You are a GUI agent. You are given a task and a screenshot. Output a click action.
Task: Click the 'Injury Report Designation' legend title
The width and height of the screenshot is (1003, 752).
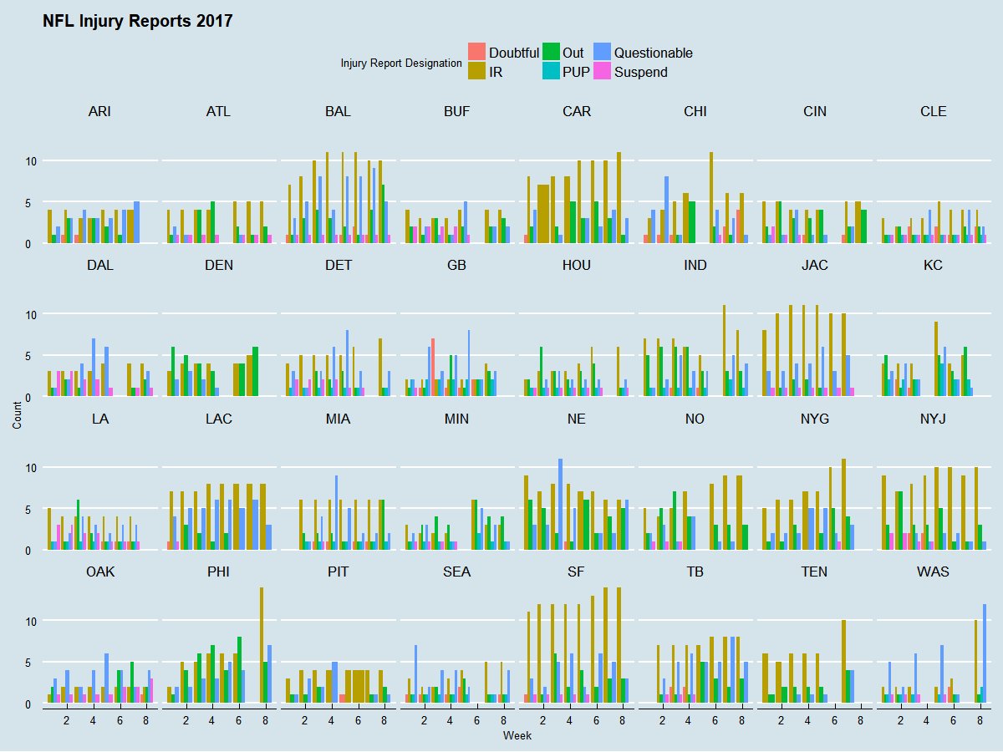[x=402, y=63]
